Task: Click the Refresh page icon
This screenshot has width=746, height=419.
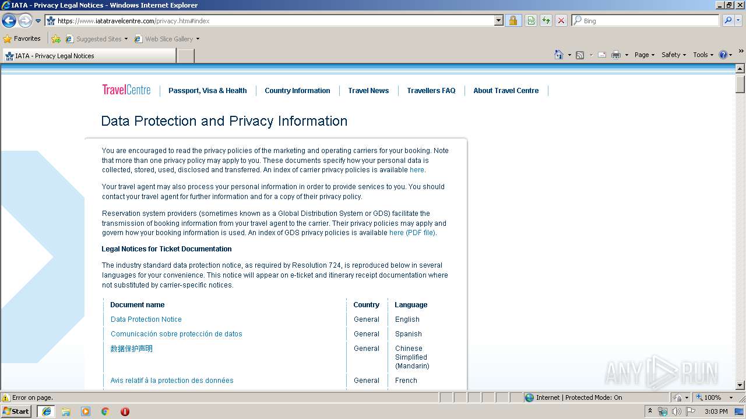Action: tap(546, 21)
